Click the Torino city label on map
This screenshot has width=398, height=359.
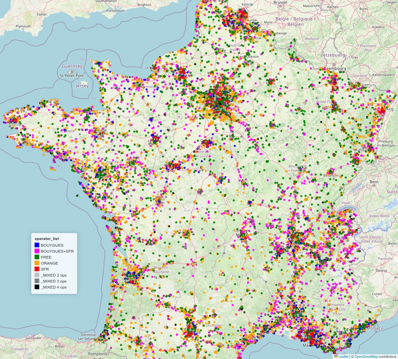[381, 271]
